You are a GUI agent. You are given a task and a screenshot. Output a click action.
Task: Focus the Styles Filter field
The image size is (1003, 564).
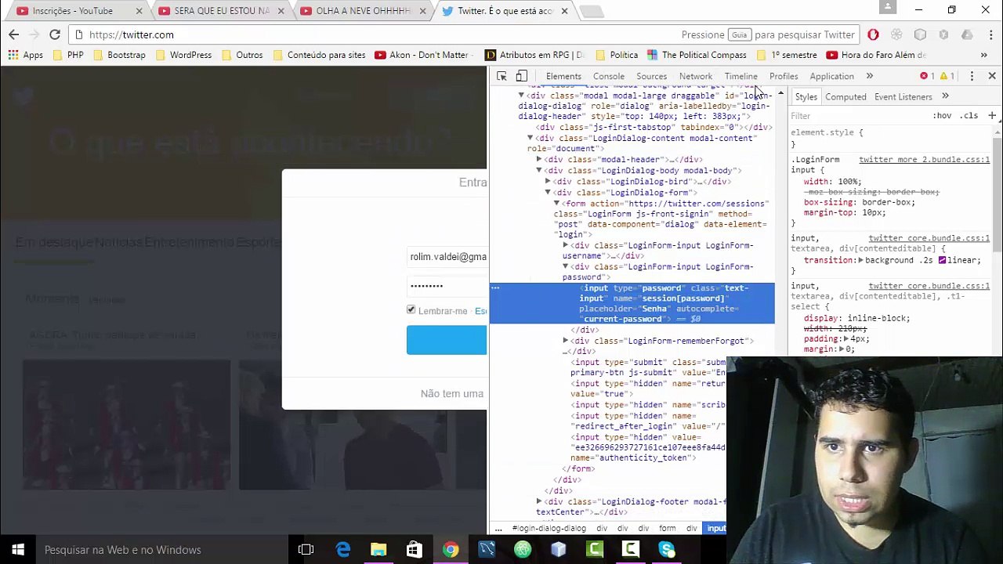coord(858,116)
